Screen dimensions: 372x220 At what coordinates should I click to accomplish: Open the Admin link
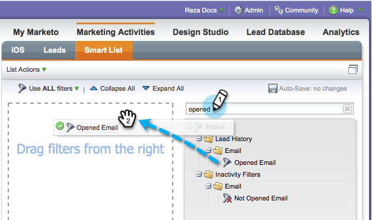[253, 10]
